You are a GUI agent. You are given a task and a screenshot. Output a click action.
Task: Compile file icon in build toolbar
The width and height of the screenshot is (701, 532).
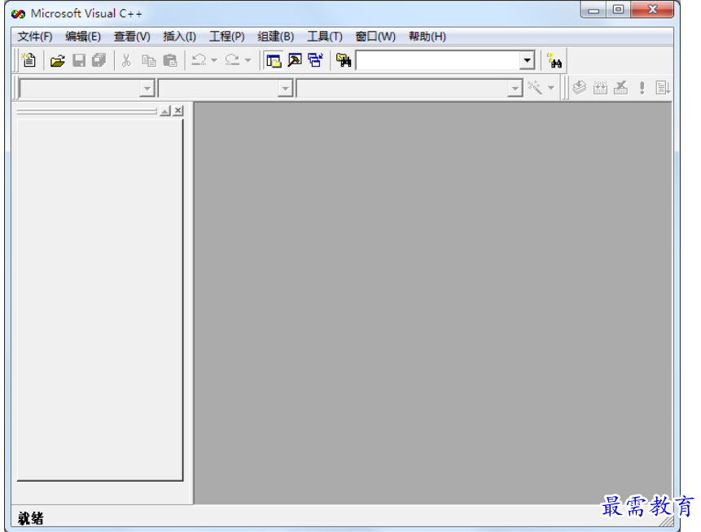(580, 88)
